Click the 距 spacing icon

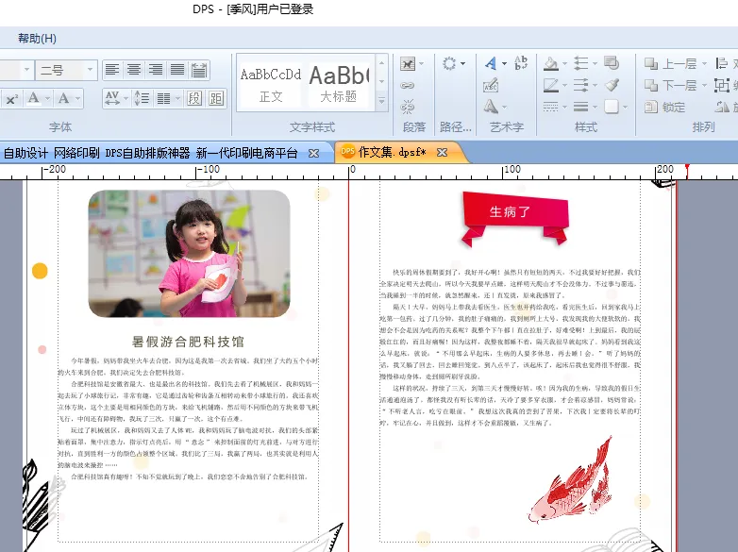[216, 98]
